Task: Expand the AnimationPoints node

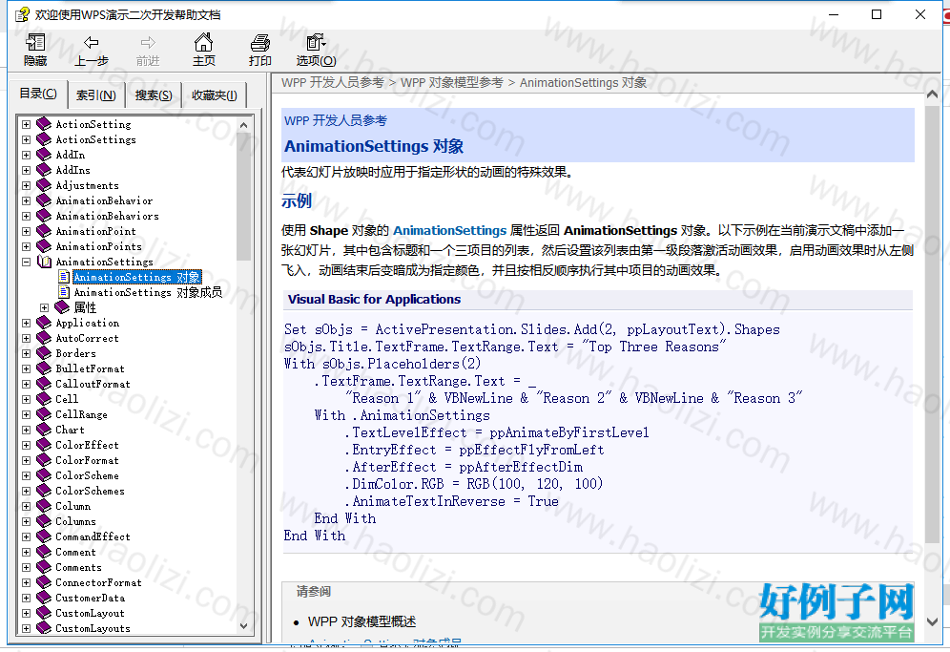Action: 26,246
